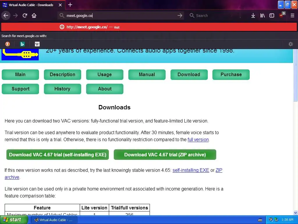Viewport: 298px width, 224px height.
Task: Search with the DuckDuckGo engine icon
Action: pyautogui.click(x=8, y=44)
